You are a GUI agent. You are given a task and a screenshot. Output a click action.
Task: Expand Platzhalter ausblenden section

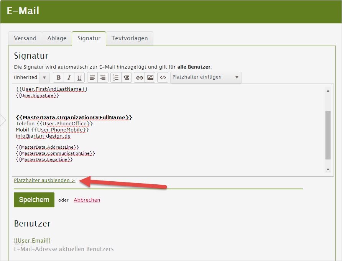tap(44, 180)
